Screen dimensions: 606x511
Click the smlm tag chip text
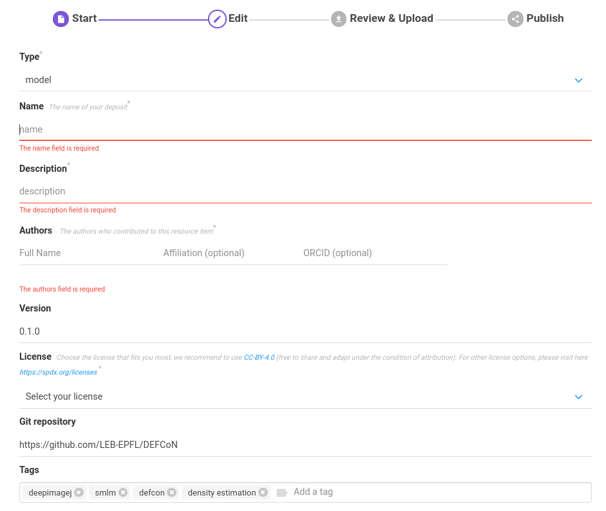(106, 492)
